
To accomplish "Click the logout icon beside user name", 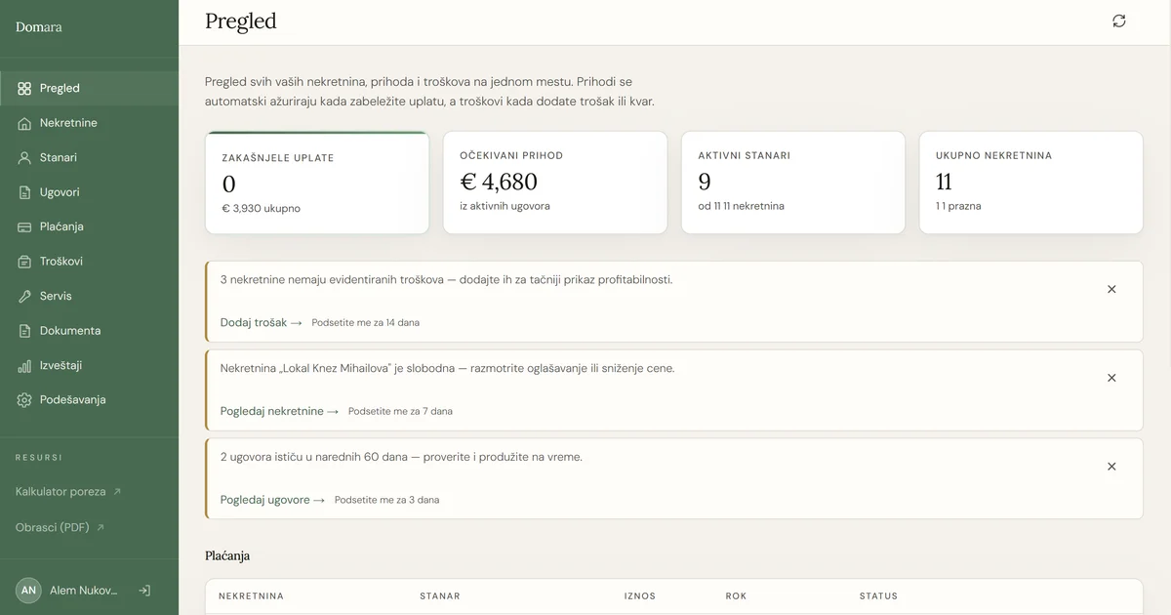I will click(144, 591).
